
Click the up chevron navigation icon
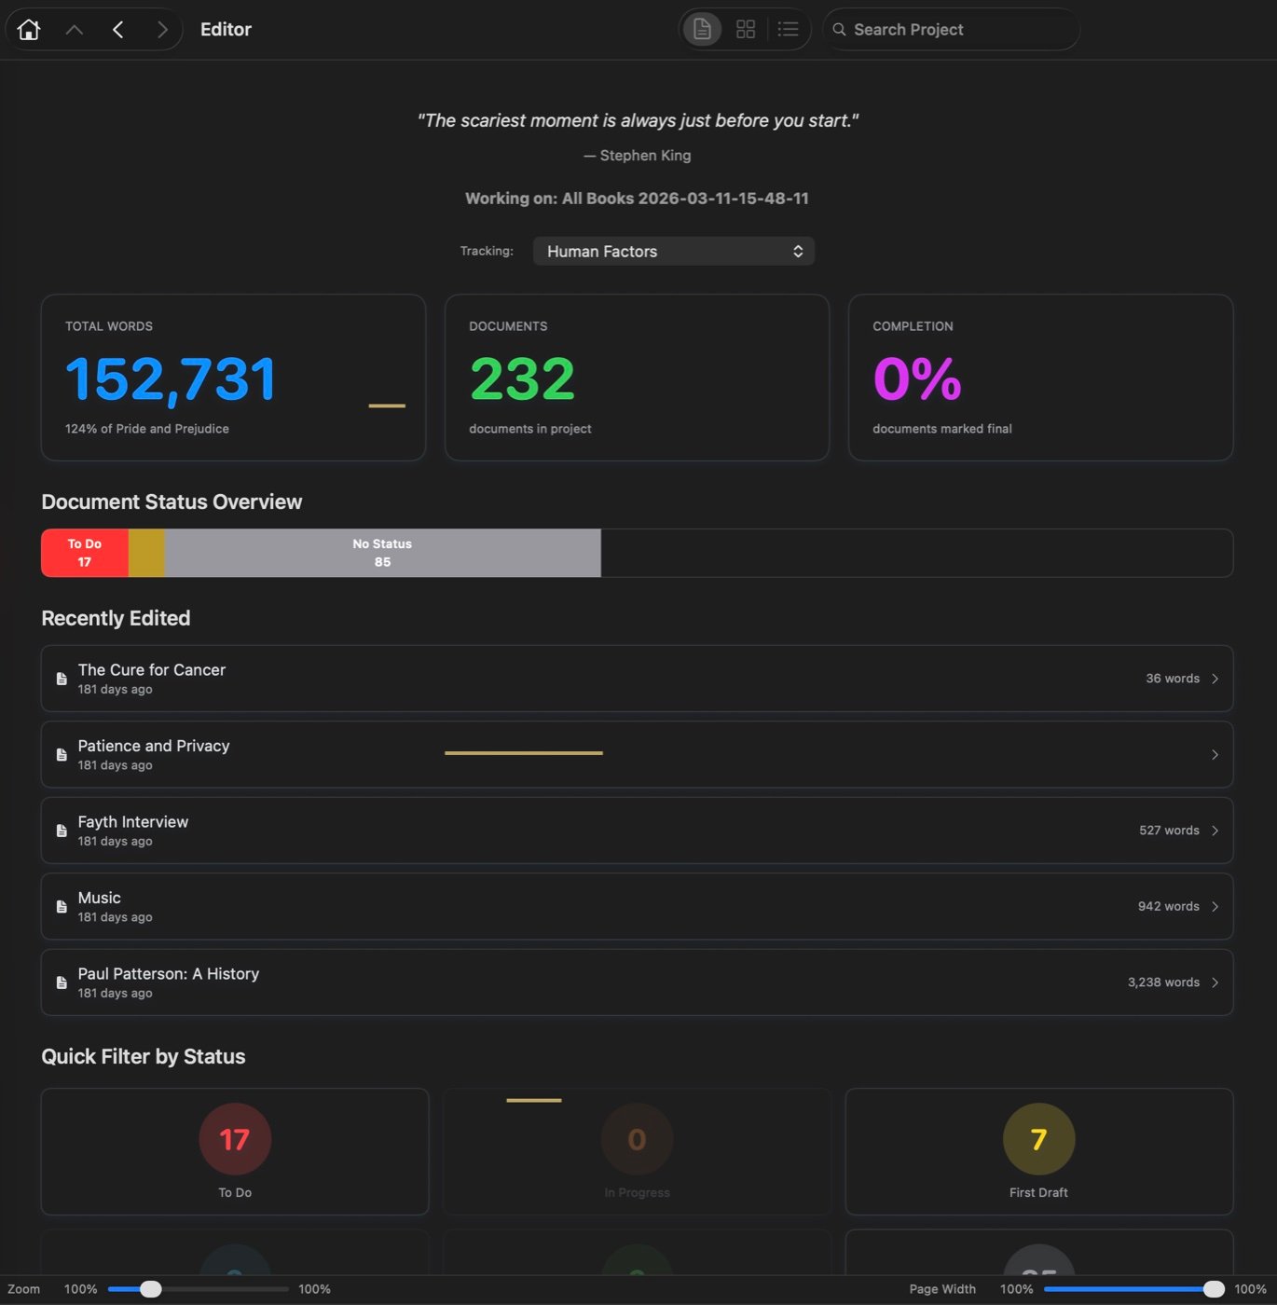coord(74,29)
